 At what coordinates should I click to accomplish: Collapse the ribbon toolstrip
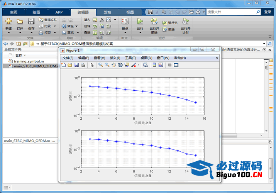pyautogui.click(x=270, y=37)
